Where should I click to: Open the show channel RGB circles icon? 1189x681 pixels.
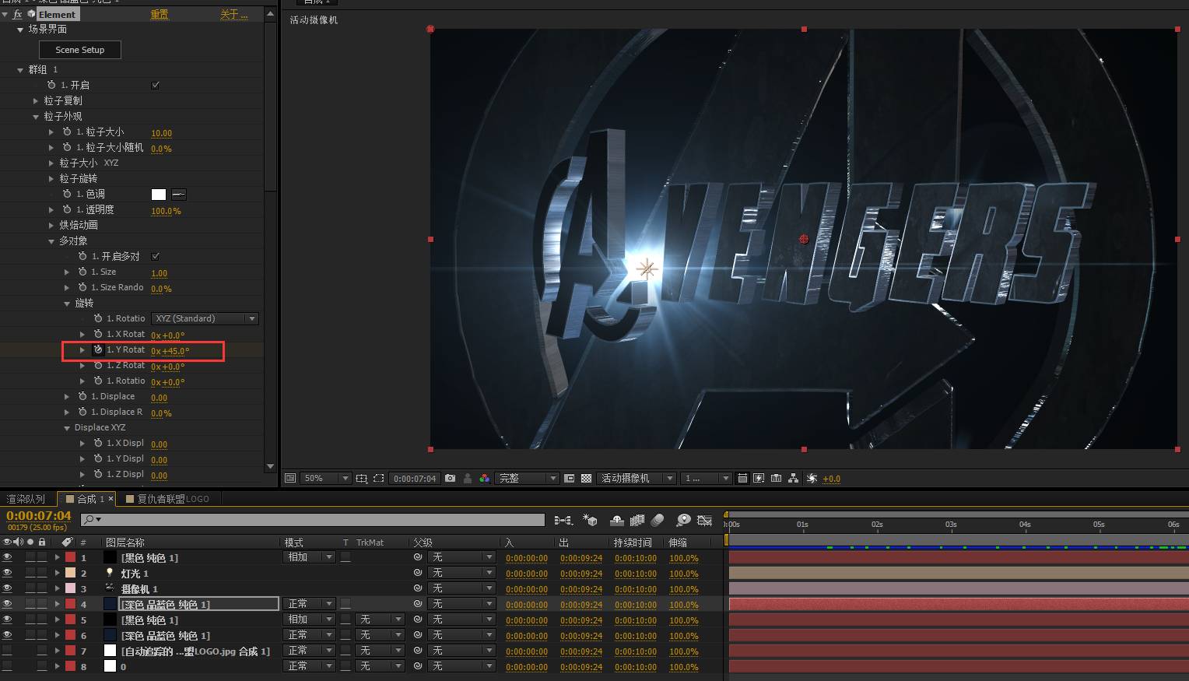[484, 478]
